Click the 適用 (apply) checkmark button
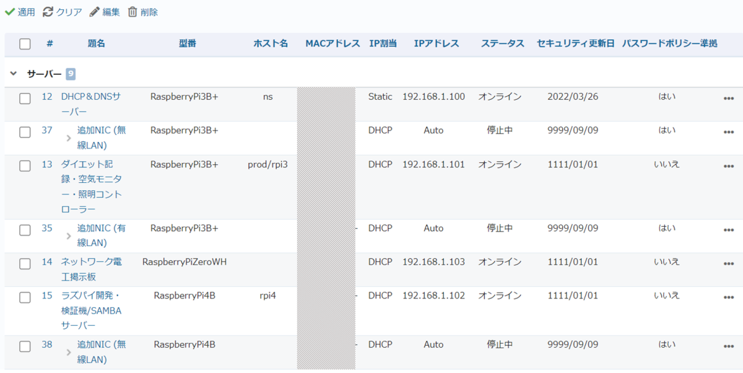The image size is (743, 373). coord(20,12)
